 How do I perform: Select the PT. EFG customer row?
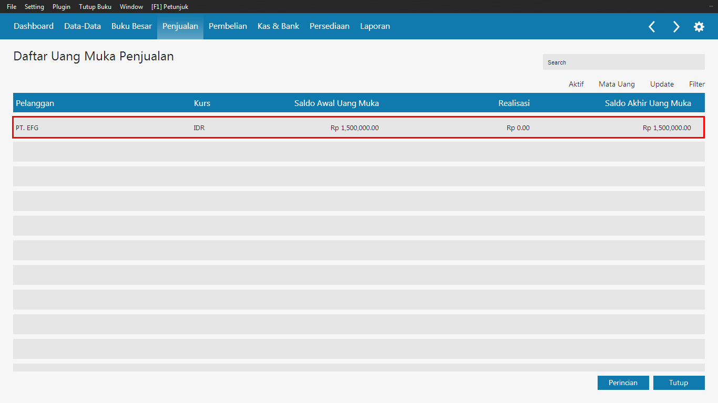point(359,128)
